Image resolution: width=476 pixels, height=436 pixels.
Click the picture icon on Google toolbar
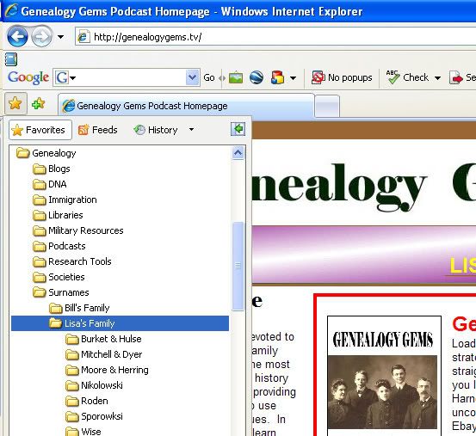pos(236,77)
